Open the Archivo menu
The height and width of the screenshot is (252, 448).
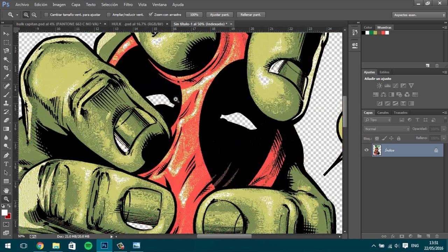point(22,5)
